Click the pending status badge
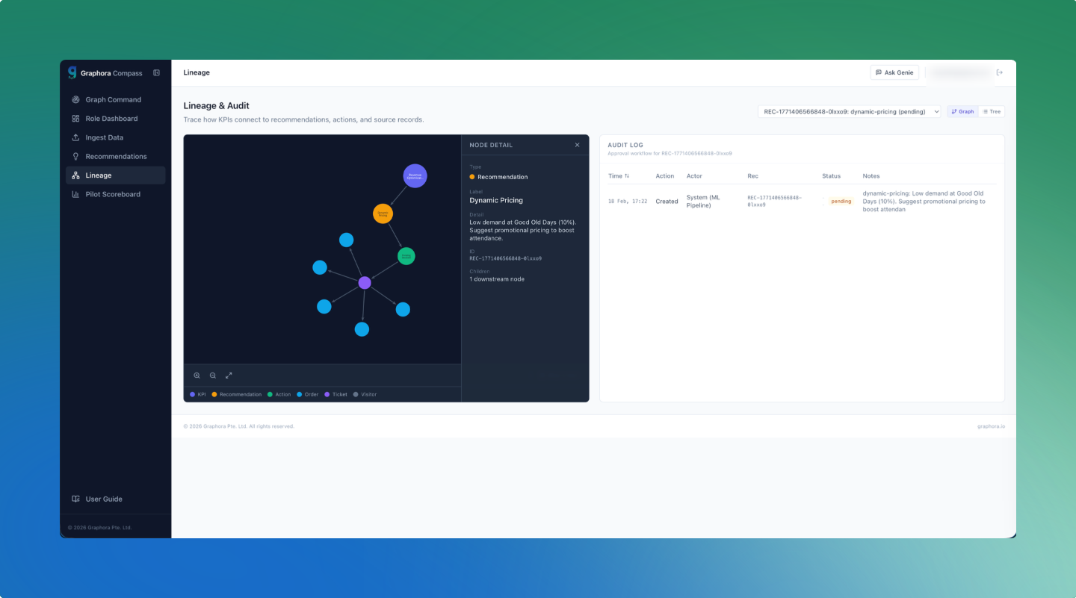 841,202
